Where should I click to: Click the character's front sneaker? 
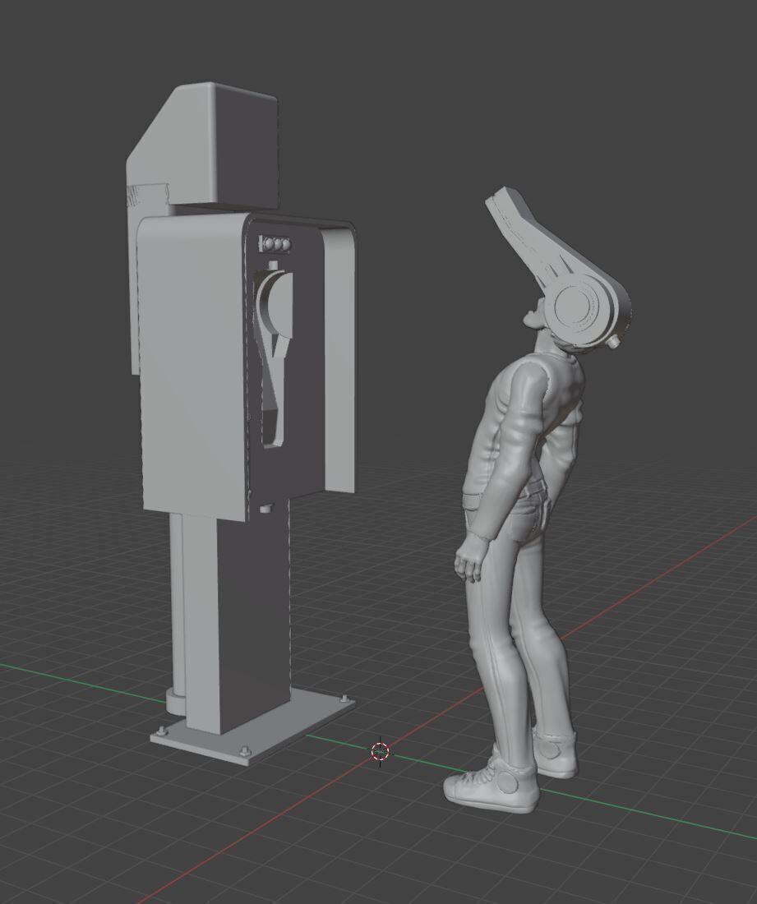492,787
